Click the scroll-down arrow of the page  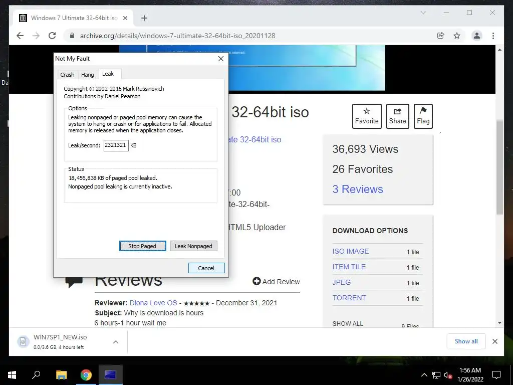499,323
